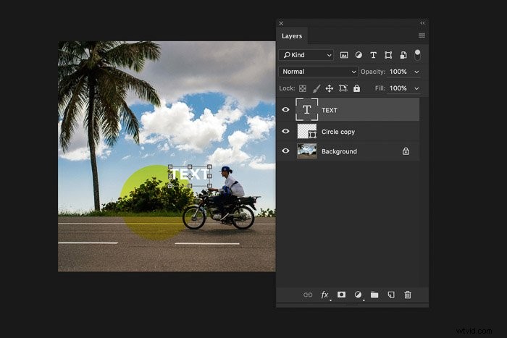Hide the Circle copy layer

pyautogui.click(x=285, y=131)
